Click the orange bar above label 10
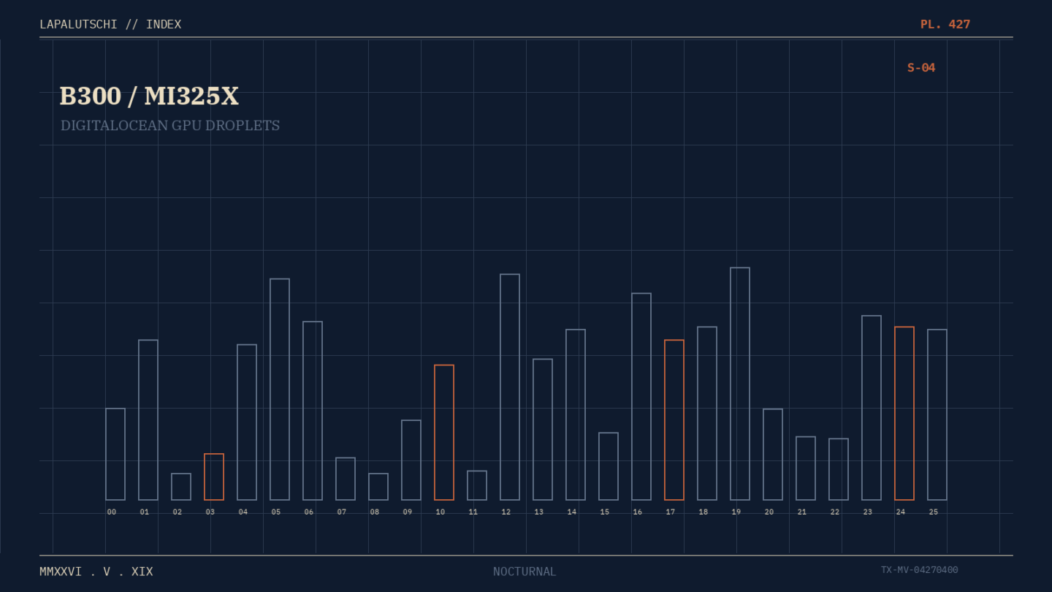1052x592 pixels. point(444,433)
